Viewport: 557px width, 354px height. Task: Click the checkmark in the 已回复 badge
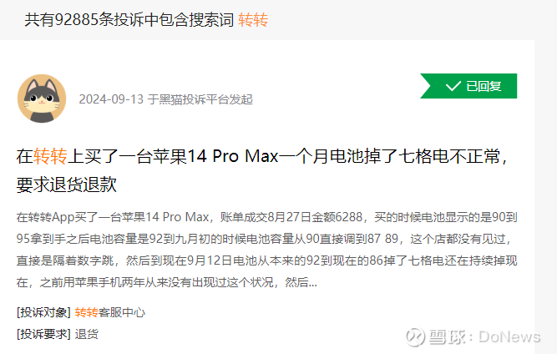pos(453,86)
